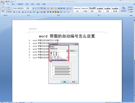Center align text
The image size is (135, 103).
[51, 12]
